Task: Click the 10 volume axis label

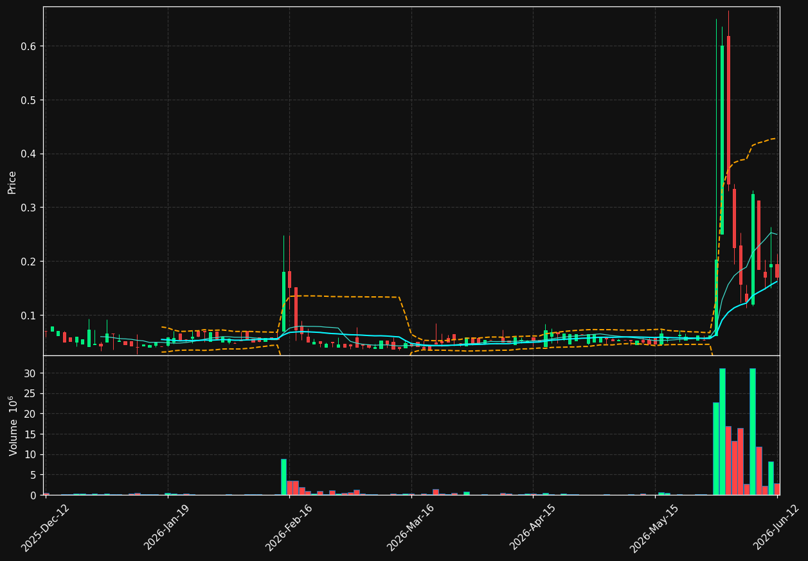Action: tap(32, 455)
